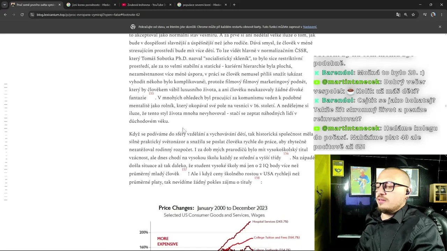This screenshot has width=447, height=251.
Task: Bookmark this page with the star icon
Action: 413,15
